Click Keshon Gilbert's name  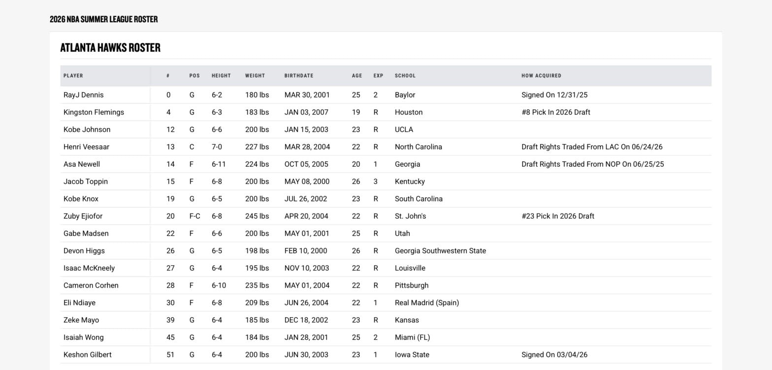tap(88, 354)
